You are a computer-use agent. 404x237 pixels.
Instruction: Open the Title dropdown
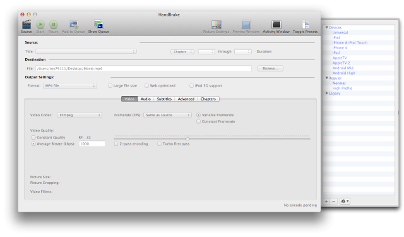[x=86, y=51]
